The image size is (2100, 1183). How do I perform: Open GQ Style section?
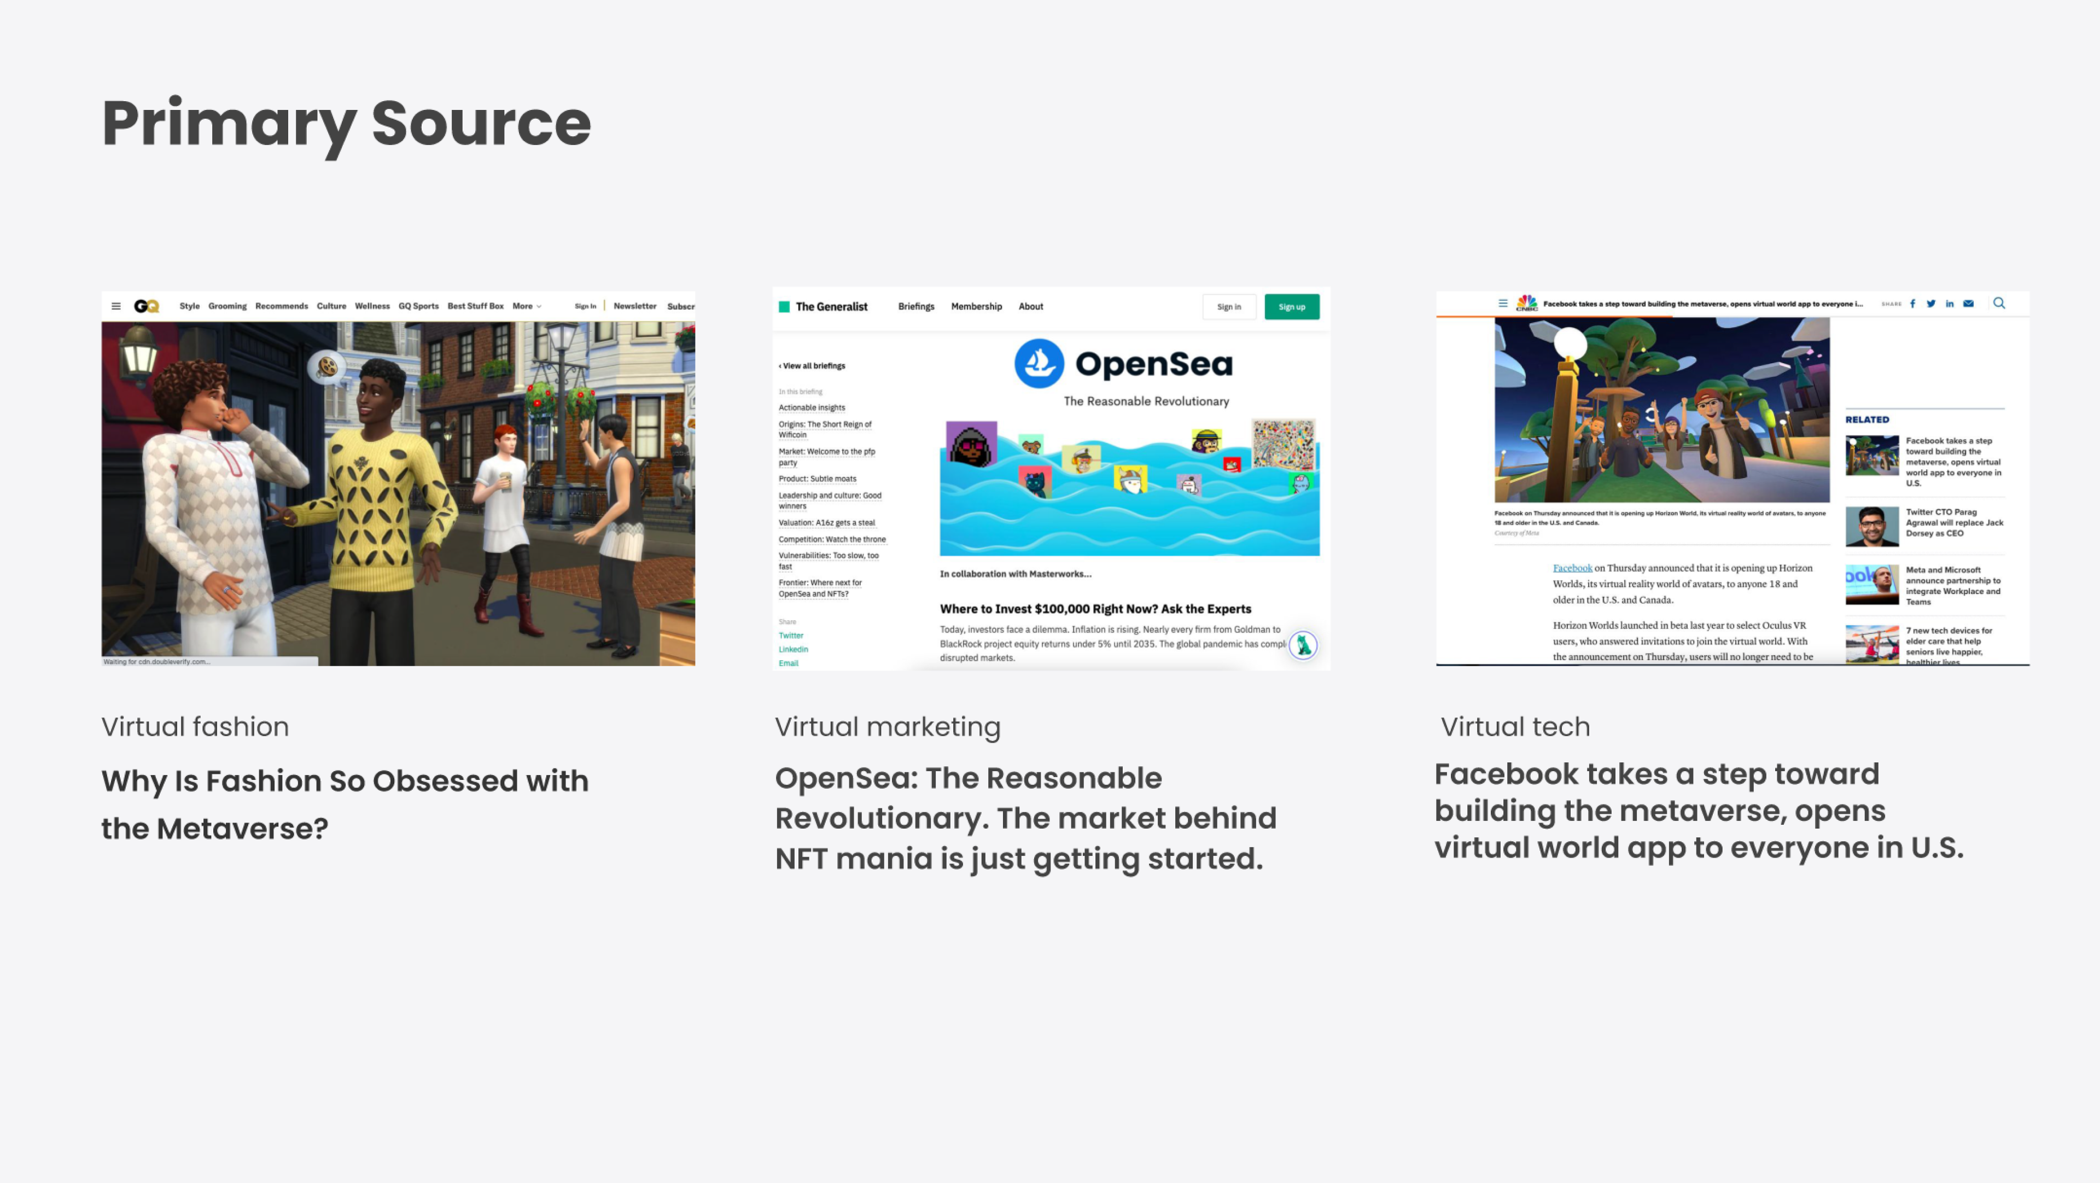click(189, 307)
